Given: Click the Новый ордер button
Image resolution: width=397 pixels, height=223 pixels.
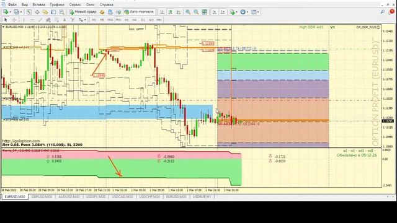Looking at the screenshot, I should coord(83,12).
